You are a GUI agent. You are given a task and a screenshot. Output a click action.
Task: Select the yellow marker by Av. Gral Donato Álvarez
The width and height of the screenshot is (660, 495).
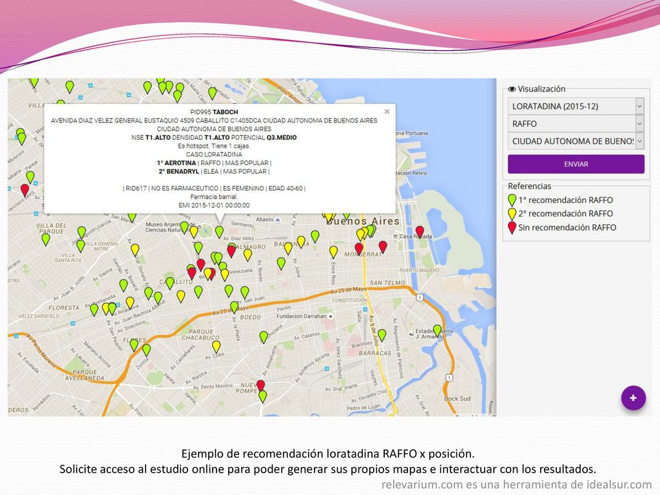click(135, 250)
